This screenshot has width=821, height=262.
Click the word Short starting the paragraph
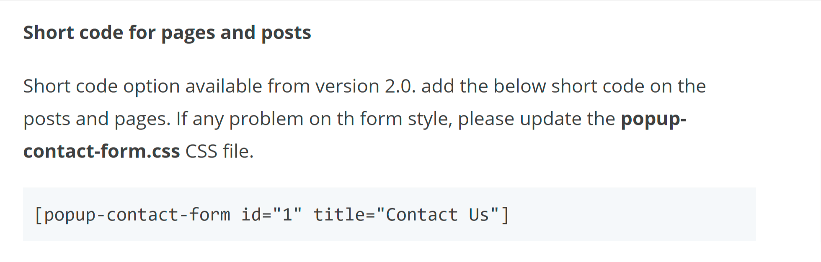(46, 86)
